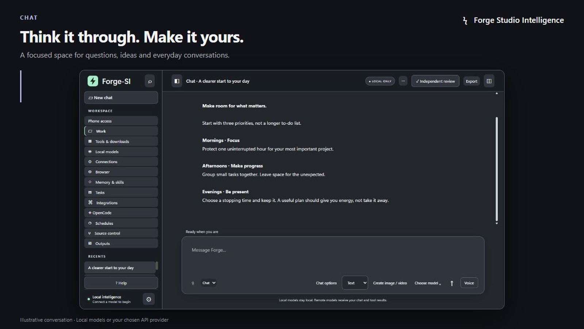Click Local intelligence status at sidebar bottom
The height and width of the screenshot is (329, 584).
[x=109, y=299]
